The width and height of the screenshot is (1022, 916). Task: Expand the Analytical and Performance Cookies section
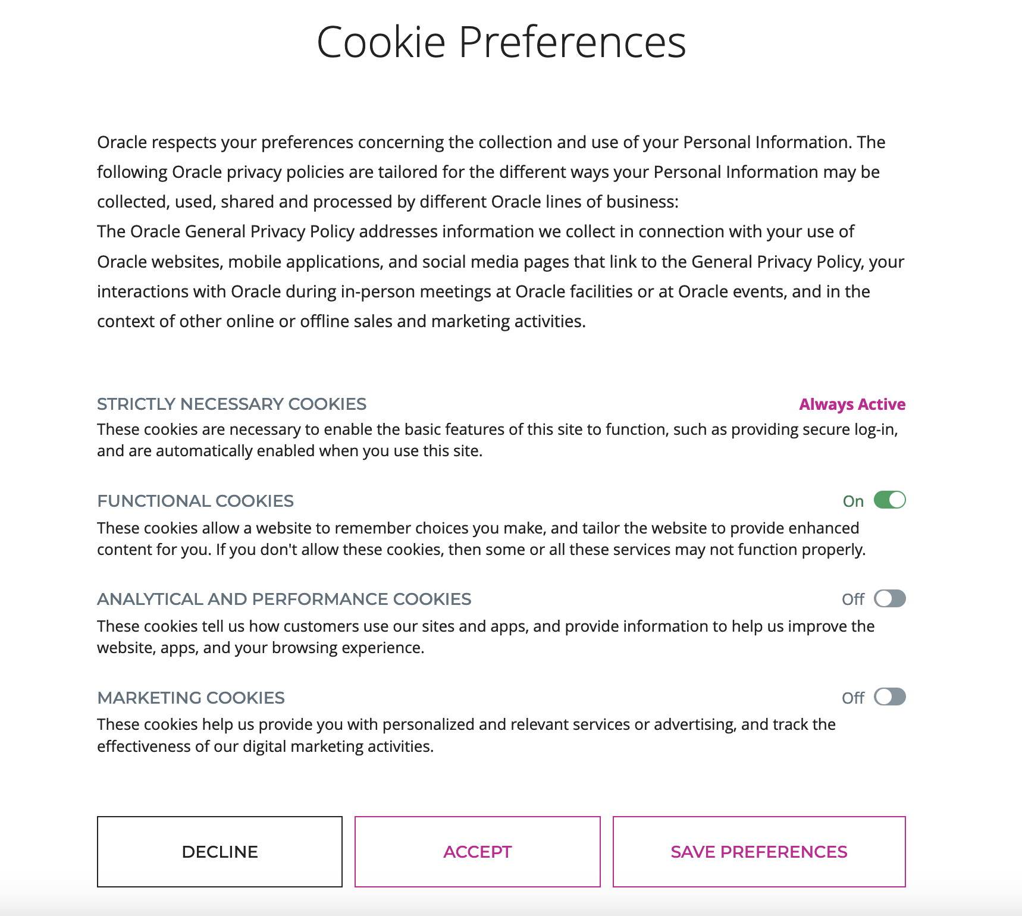click(x=284, y=600)
